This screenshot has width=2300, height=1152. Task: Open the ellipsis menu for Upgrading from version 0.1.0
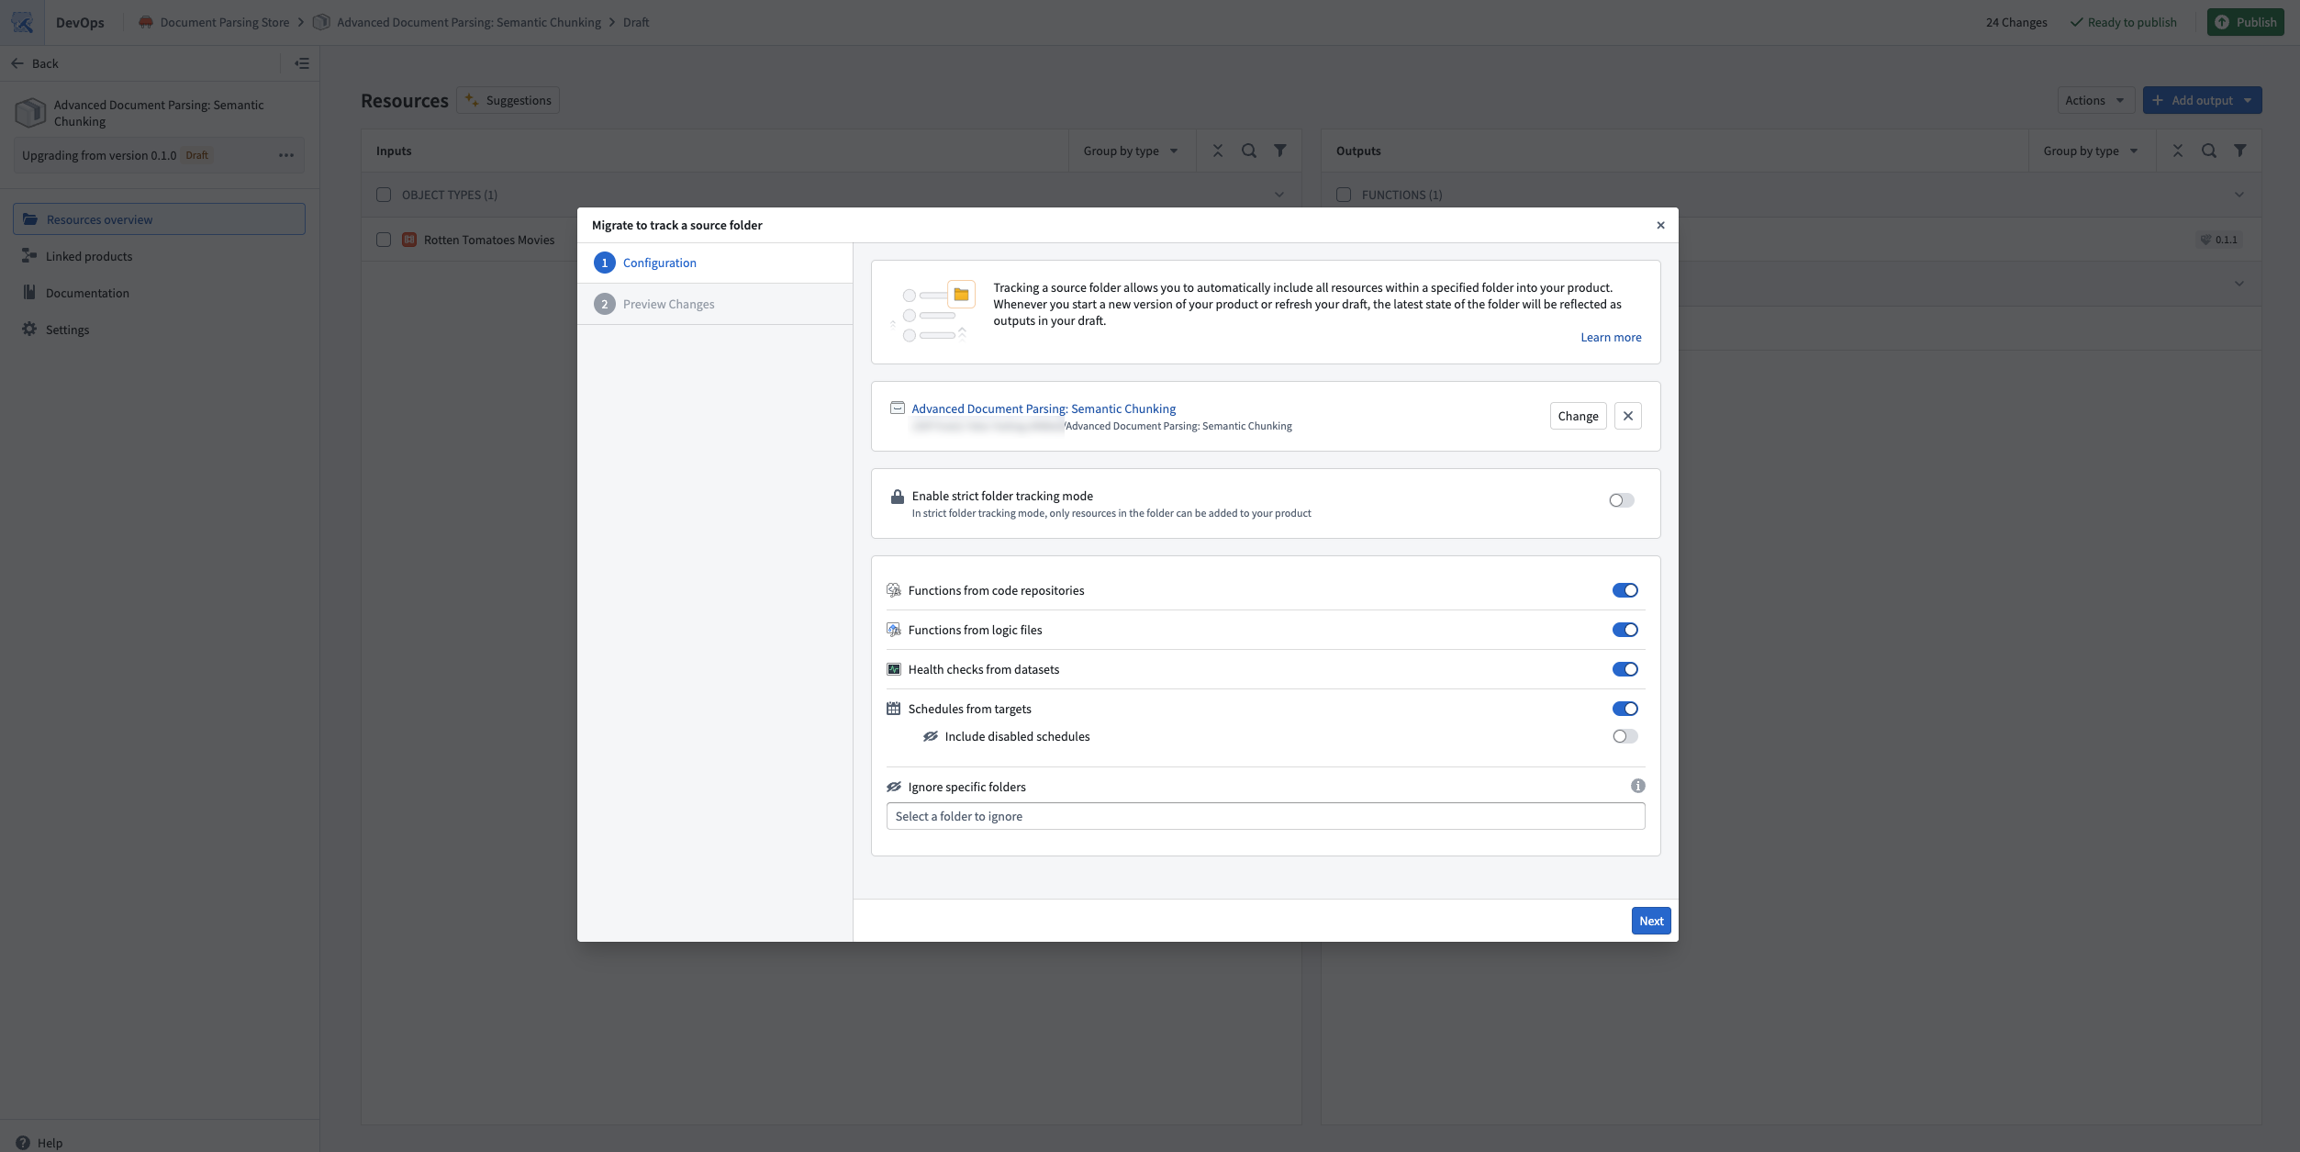click(285, 154)
